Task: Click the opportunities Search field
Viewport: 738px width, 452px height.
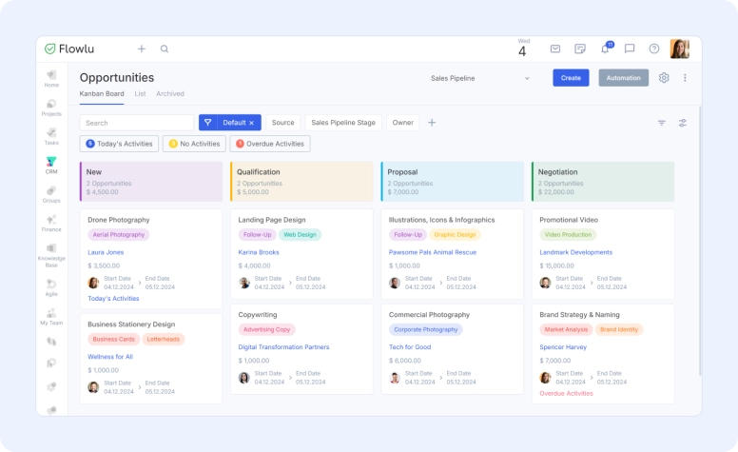Action: (x=137, y=123)
